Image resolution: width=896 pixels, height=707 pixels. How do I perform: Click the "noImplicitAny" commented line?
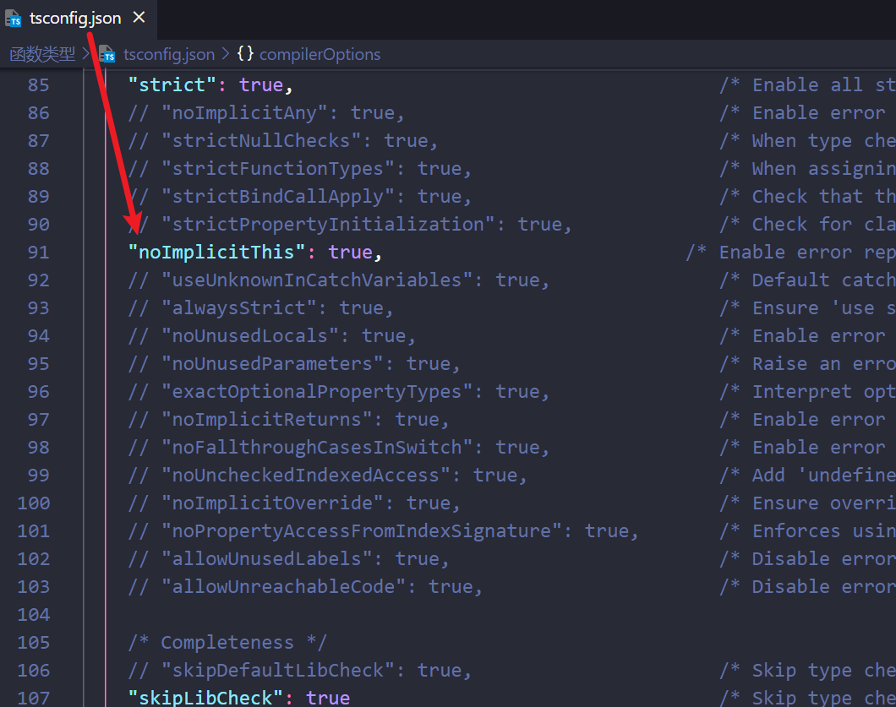[x=266, y=113]
